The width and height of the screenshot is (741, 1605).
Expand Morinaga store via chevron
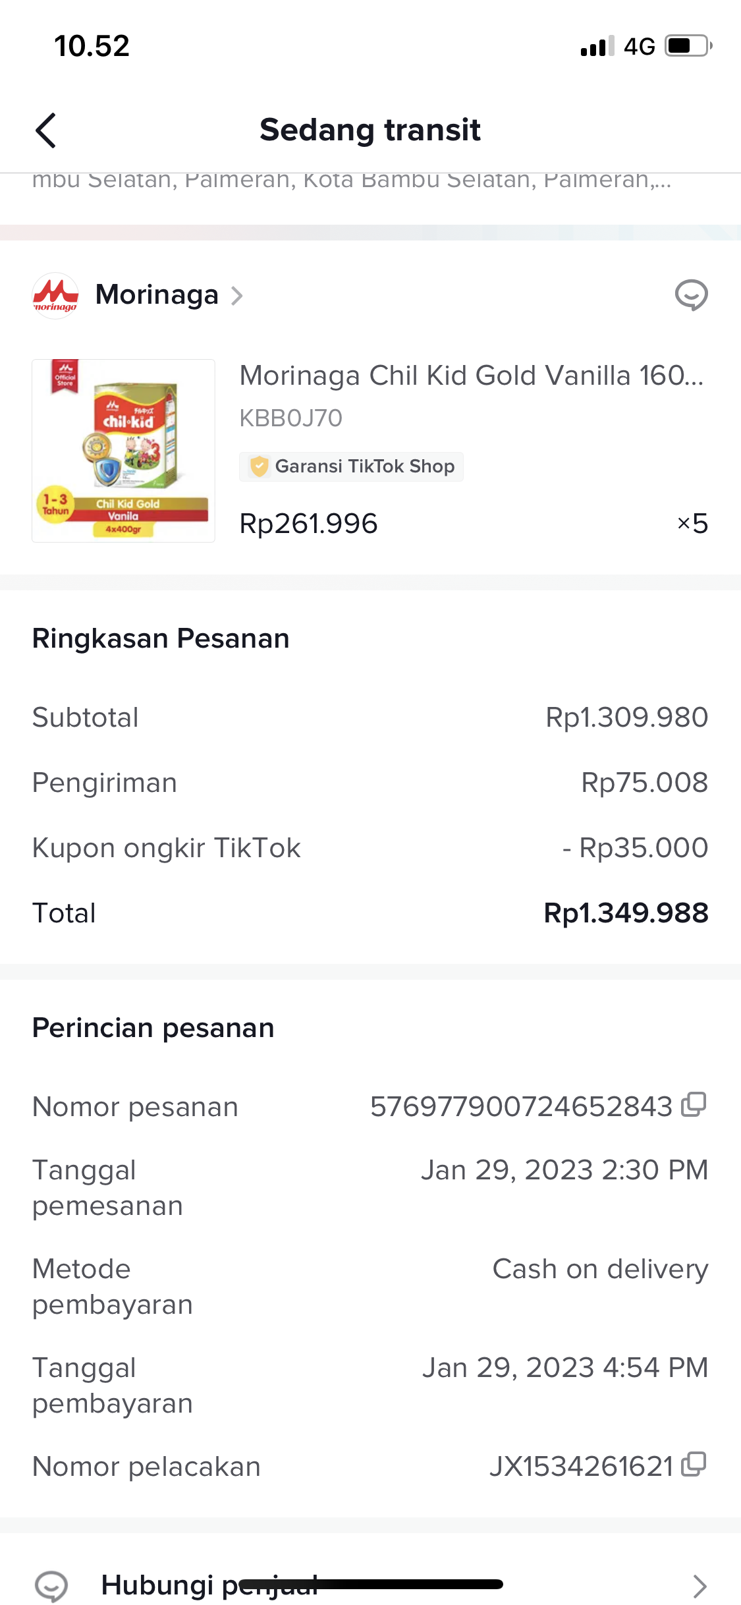[x=237, y=296]
